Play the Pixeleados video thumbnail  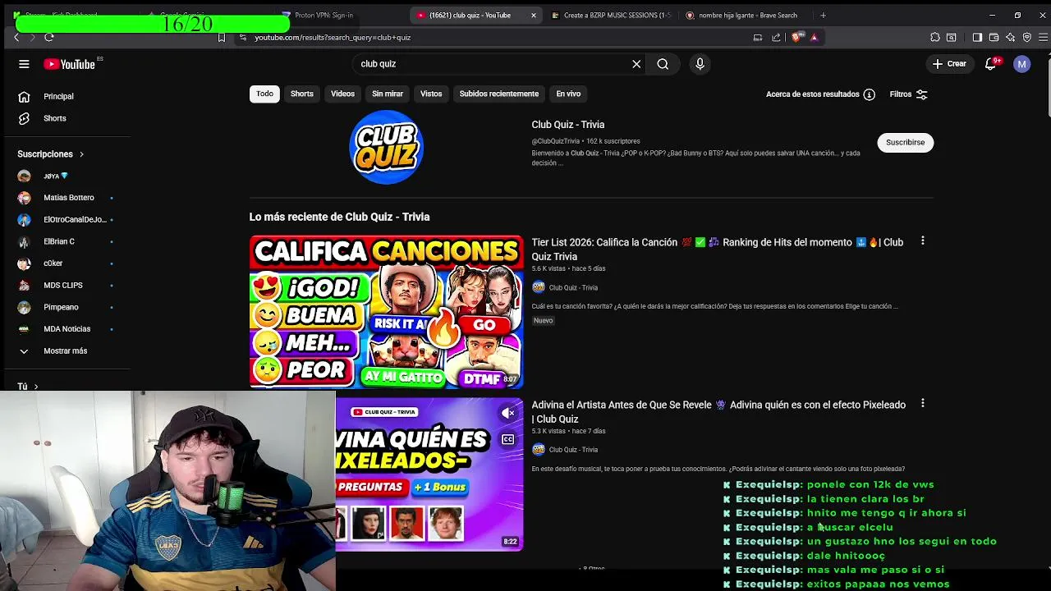pyautogui.click(x=429, y=474)
